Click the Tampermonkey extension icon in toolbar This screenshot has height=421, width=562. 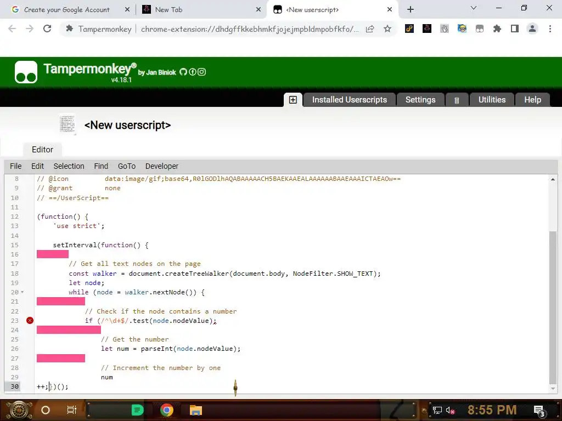(x=480, y=29)
